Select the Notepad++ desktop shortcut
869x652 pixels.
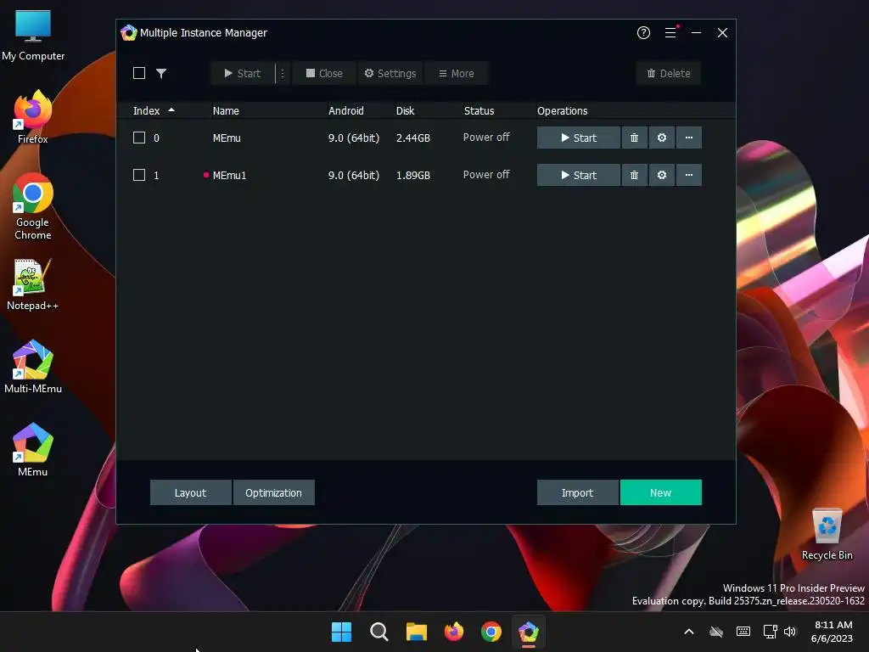(x=33, y=284)
